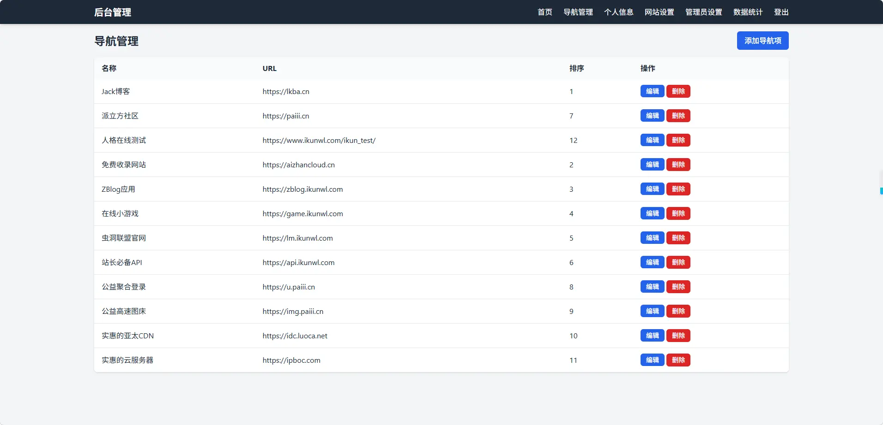The image size is (883, 425).
Task: Delete the 派立方社区 entry
Action: [678, 116]
